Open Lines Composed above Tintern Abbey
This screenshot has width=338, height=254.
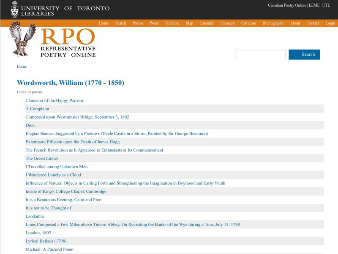click(x=133, y=224)
